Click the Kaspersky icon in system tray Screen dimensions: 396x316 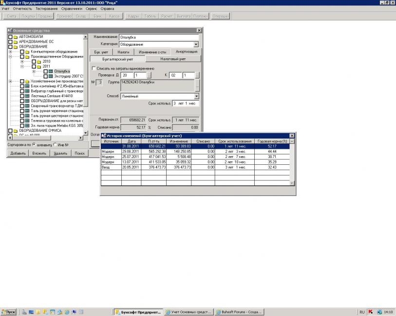tap(372, 312)
